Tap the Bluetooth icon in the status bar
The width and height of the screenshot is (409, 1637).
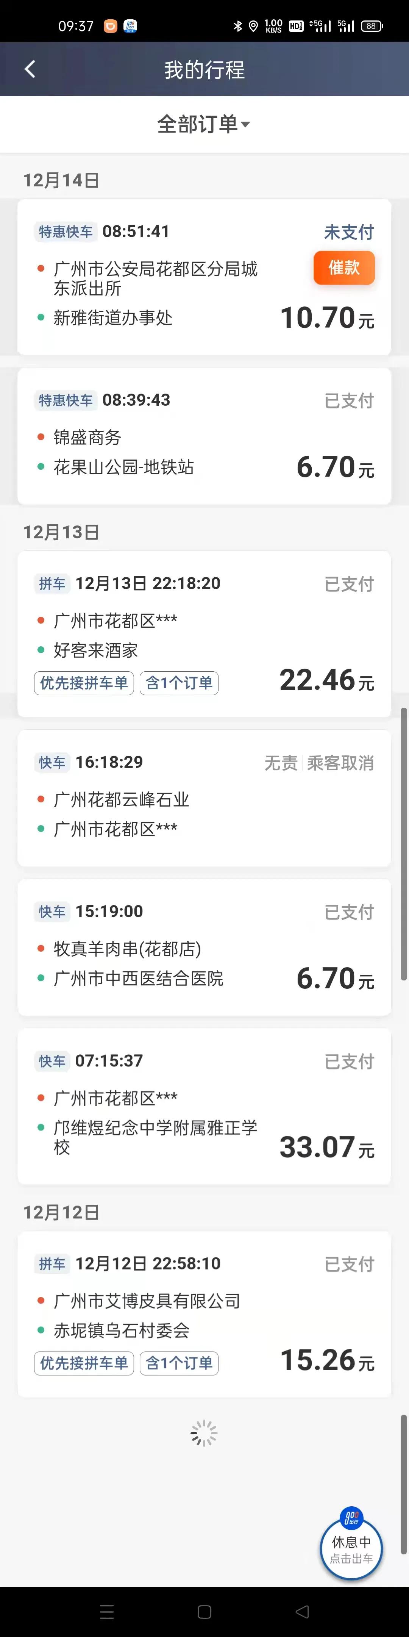(239, 25)
